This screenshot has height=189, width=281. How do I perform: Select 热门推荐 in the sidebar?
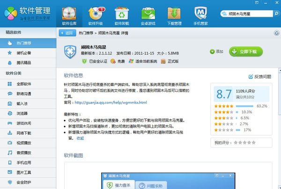click(28, 43)
